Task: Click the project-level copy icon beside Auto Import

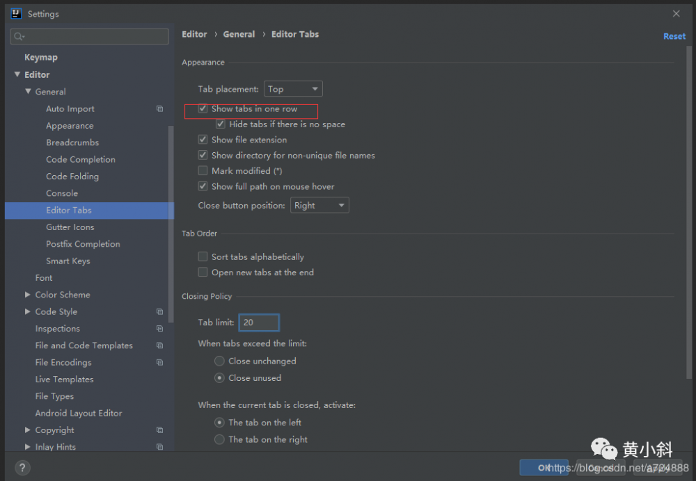Action: (x=160, y=108)
